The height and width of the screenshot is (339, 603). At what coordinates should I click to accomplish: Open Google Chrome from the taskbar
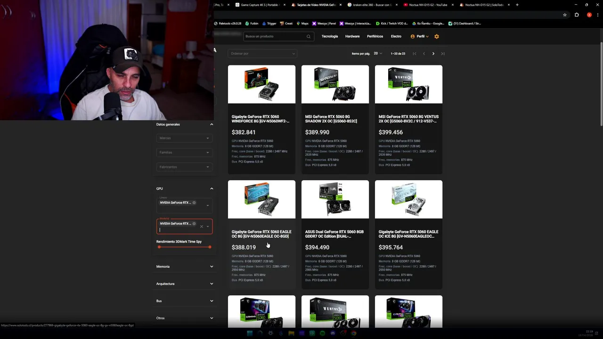pyautogui.click(x=353, y=333)
